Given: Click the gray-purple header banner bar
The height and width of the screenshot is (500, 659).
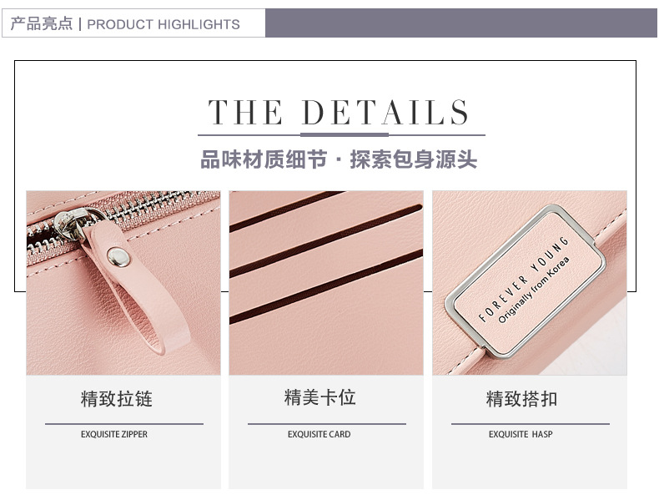Looking at the screenshot, I should tap(461, 23).
